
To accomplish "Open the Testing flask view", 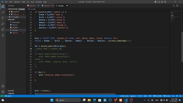I will (x=3, y=35).
